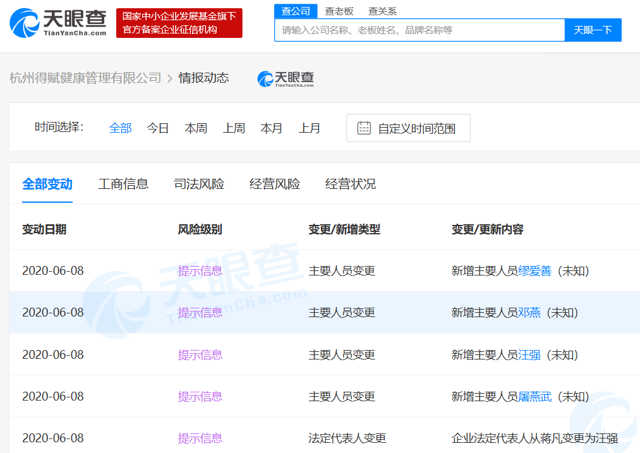Viewport: 640px width, 453px height.
Task: Open the 司法风险 tab
Action: pos(199,184)
